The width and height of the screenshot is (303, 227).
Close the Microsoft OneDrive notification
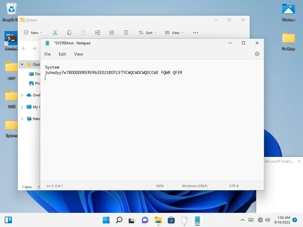pyautogui.click(x=299, y=161)
